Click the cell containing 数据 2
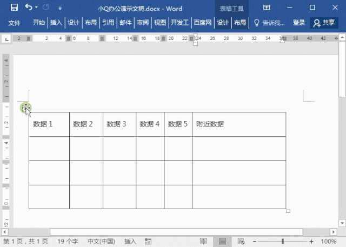 86,124
